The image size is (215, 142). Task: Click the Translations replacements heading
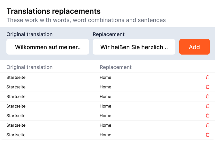click(x=54, y=11)
